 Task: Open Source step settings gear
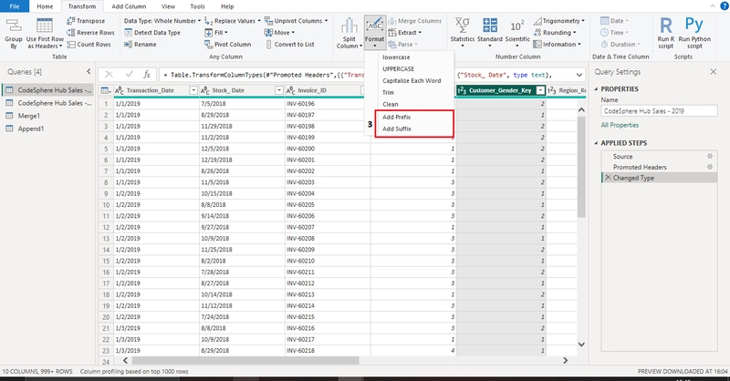coord(710,156)
